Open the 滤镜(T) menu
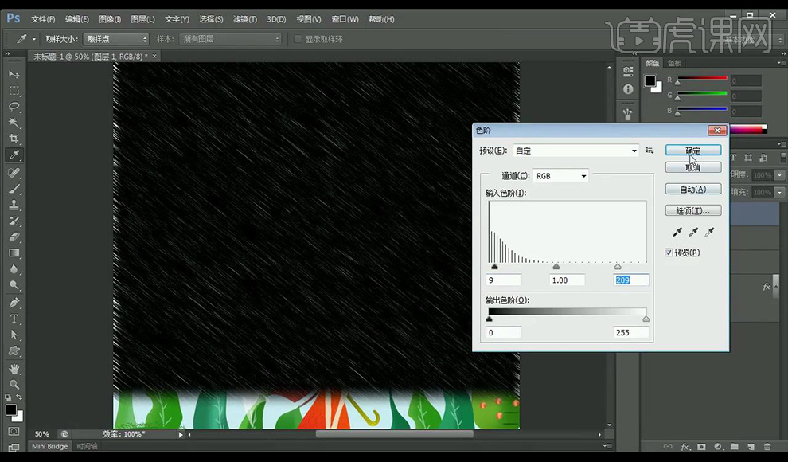 click(x=245, y=18)
